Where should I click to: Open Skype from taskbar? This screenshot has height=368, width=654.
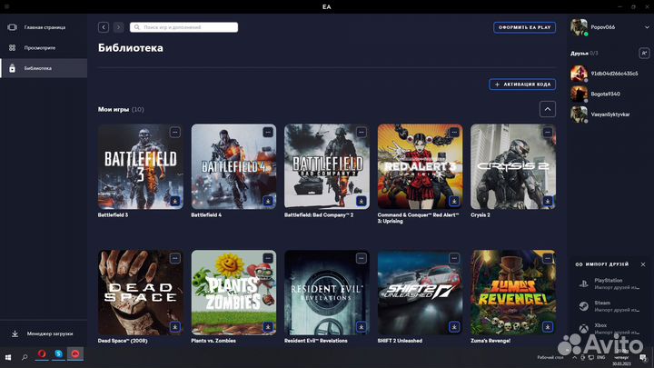(x=58, y=354)
